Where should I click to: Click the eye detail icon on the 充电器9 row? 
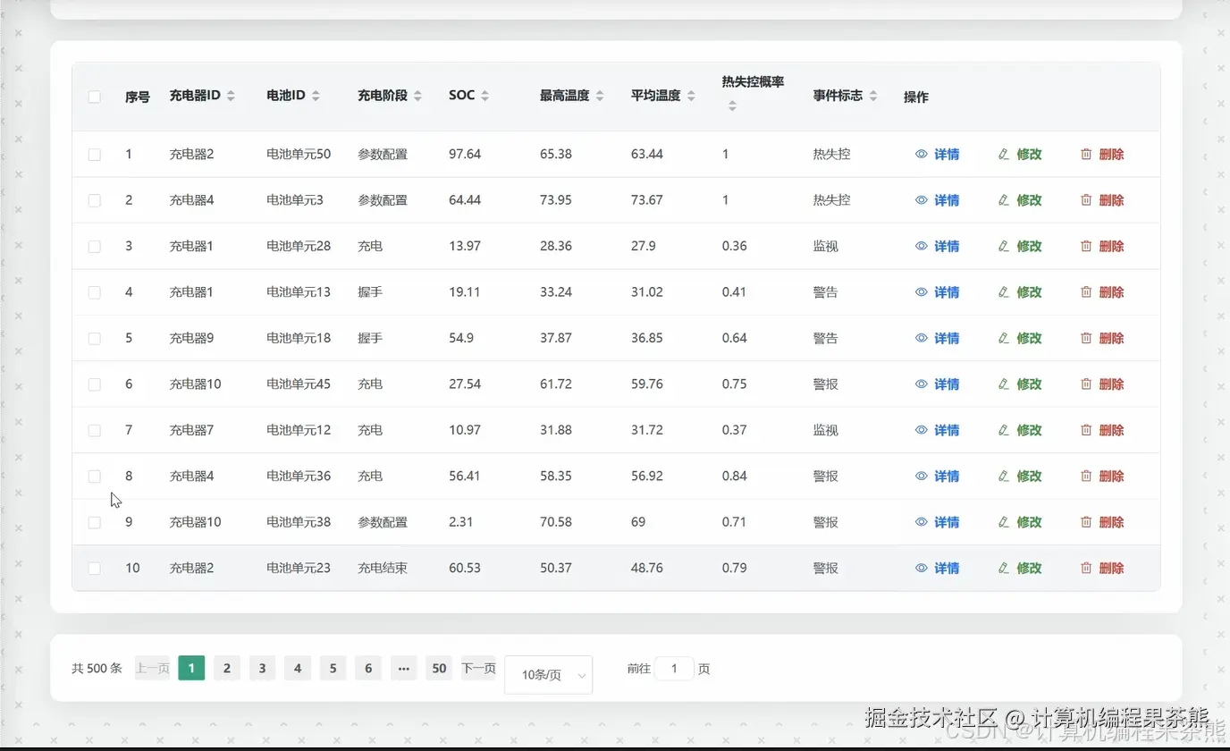[x=921, y=337]
